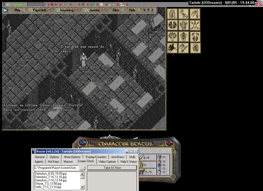Switch to Razor More Options tab
Screen dimensions: 263x191
coord(72,157)
